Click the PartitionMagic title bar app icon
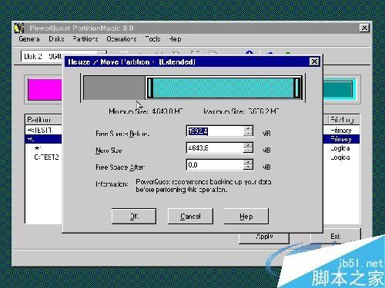 tap(19, 28)
